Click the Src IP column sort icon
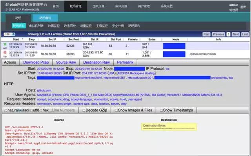The image size is (251, 156). point(64,39)
